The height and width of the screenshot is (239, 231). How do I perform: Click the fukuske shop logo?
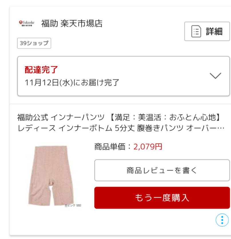coord(27,23)
